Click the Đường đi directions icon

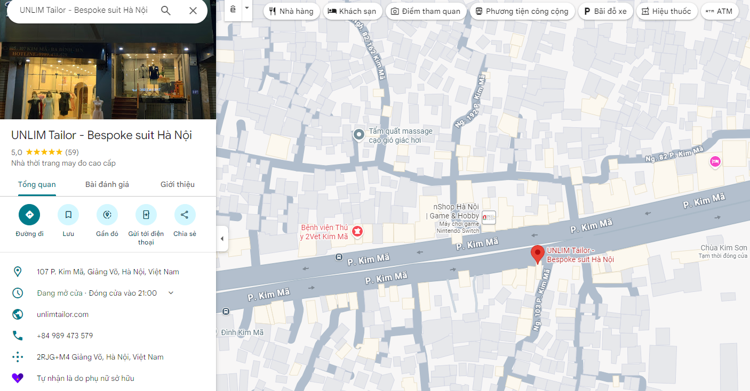point(29,215)
